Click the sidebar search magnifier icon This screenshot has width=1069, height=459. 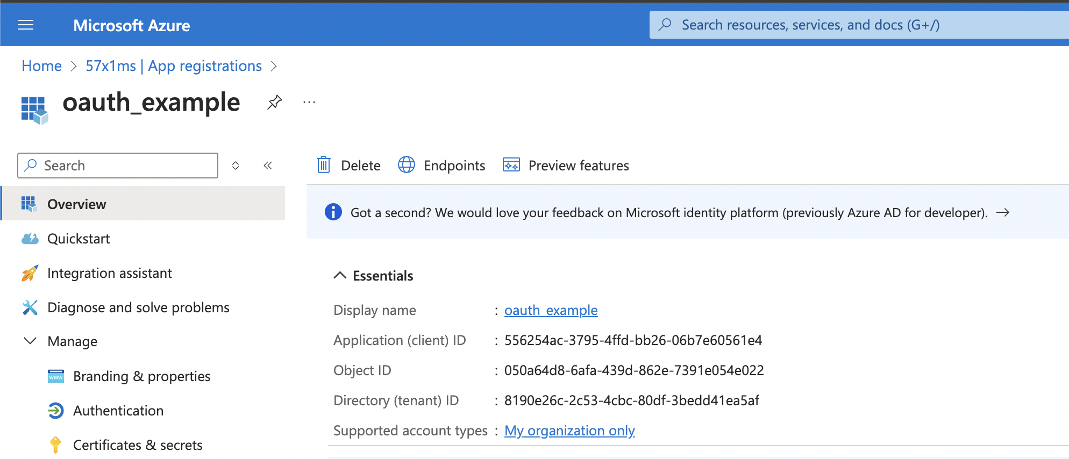click(31, 165)
